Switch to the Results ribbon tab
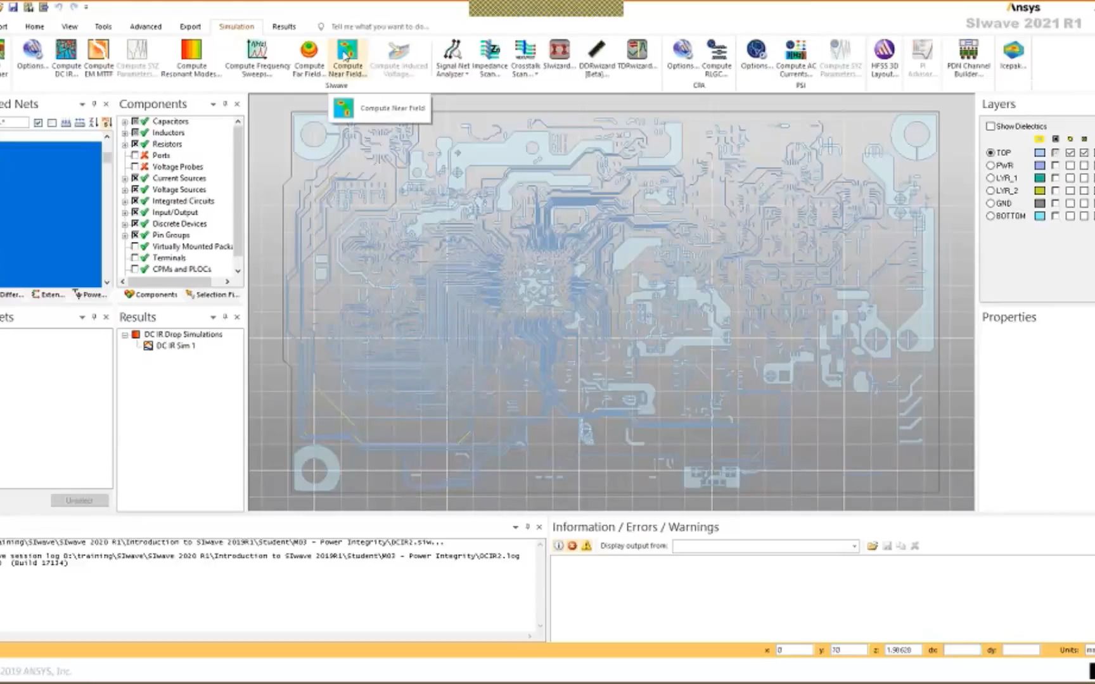 pyautogui.click(x=283, y=27)
